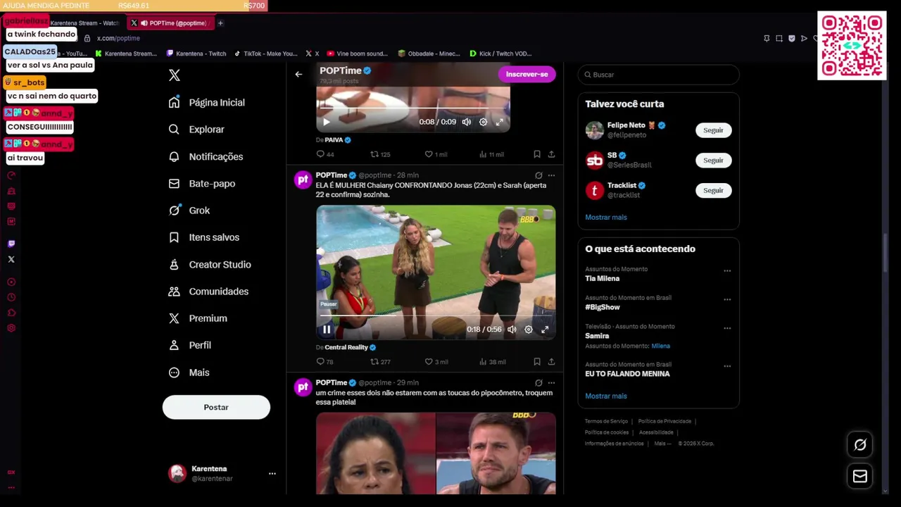Go back with the arrow beside POPTime
The image size is (901, 507).
(x=298, y=74)
